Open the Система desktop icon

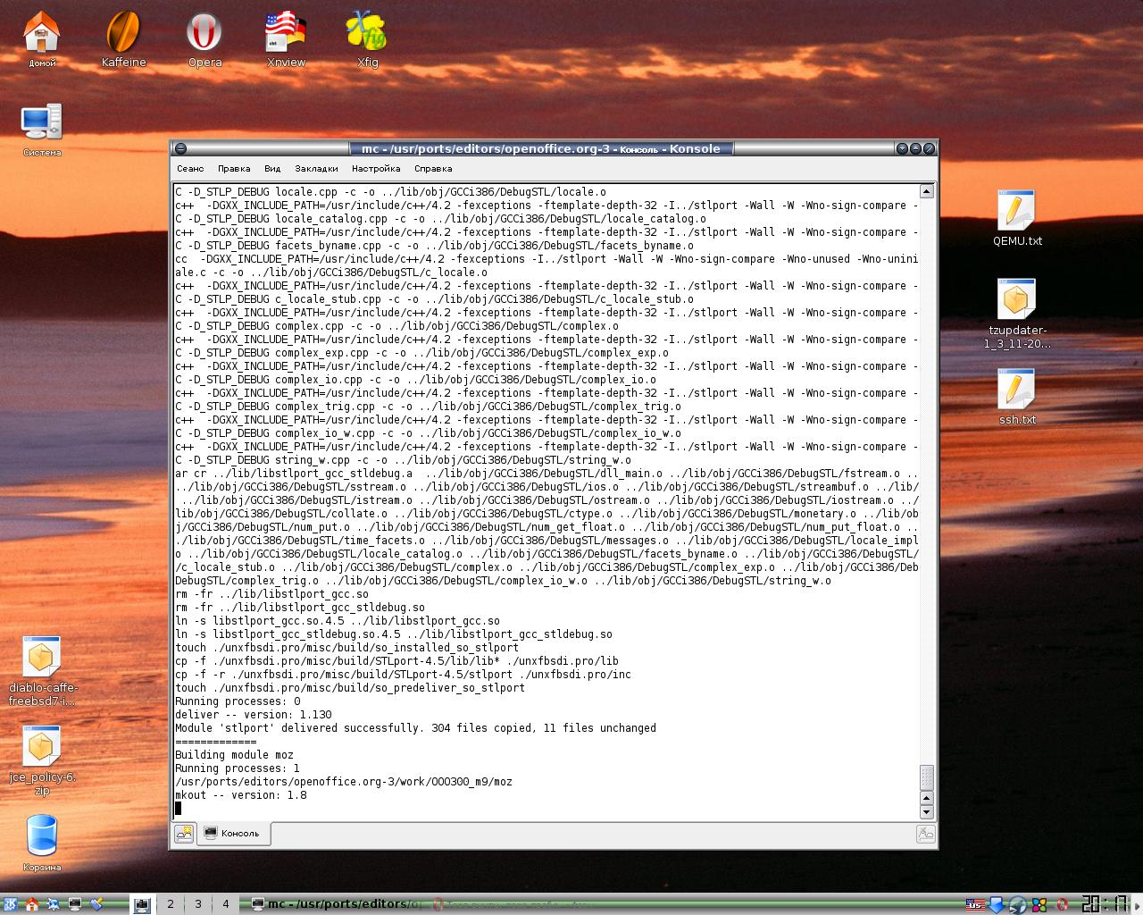(41, 130)
